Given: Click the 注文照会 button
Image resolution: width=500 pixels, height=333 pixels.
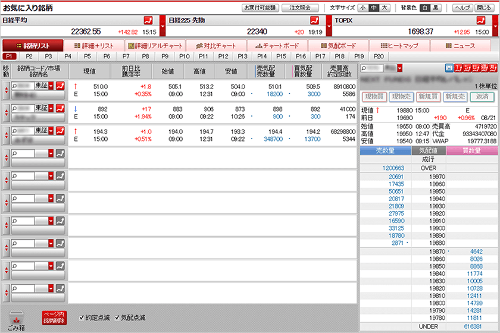Looking at the screenshot, I should pyautogui.click(x=301, y=8).
